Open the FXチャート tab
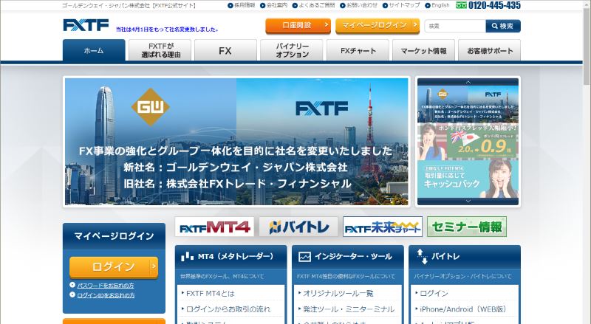The image size is (591, 324). 358,50
